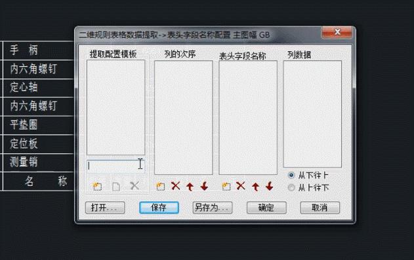Click the first 内六角螺钉 cell below 手 柄
414x260 pixels.
[x=38, y=69]
